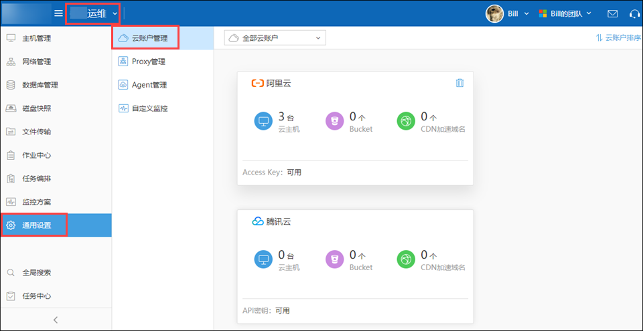The image size is (643, 331).
Task: Click the 网络管理 network icon
Action: click(x=11, y=62)
